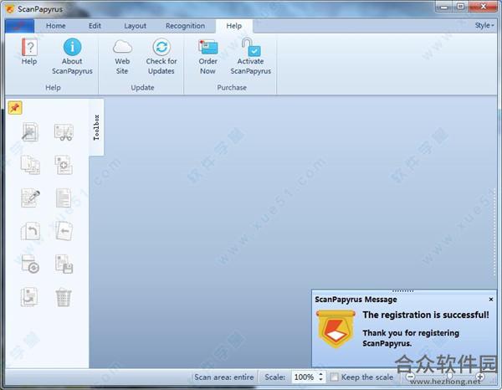The image size is (502, 390).
Task: Switch to the Edit tab
Action: click(95, 26)
